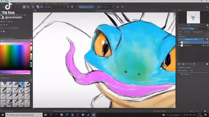The height and width of the screenshot is (117, 209).
Task: Switch to the Журнал действий tab
Action: pyautogui.click(x=198, y=32)
